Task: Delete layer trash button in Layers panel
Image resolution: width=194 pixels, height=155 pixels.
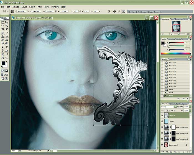Action: click(188, 151)
